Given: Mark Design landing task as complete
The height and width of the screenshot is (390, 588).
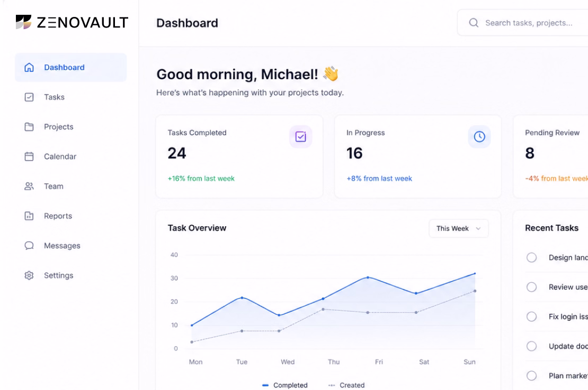Looking at the screenshot, I should (x=531, y=257).
